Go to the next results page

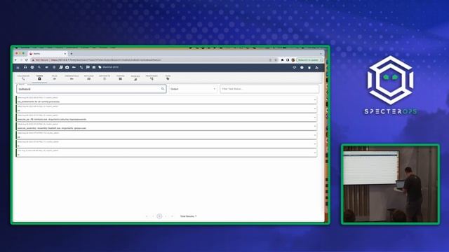pyautogui.click(x=166, y=216)
